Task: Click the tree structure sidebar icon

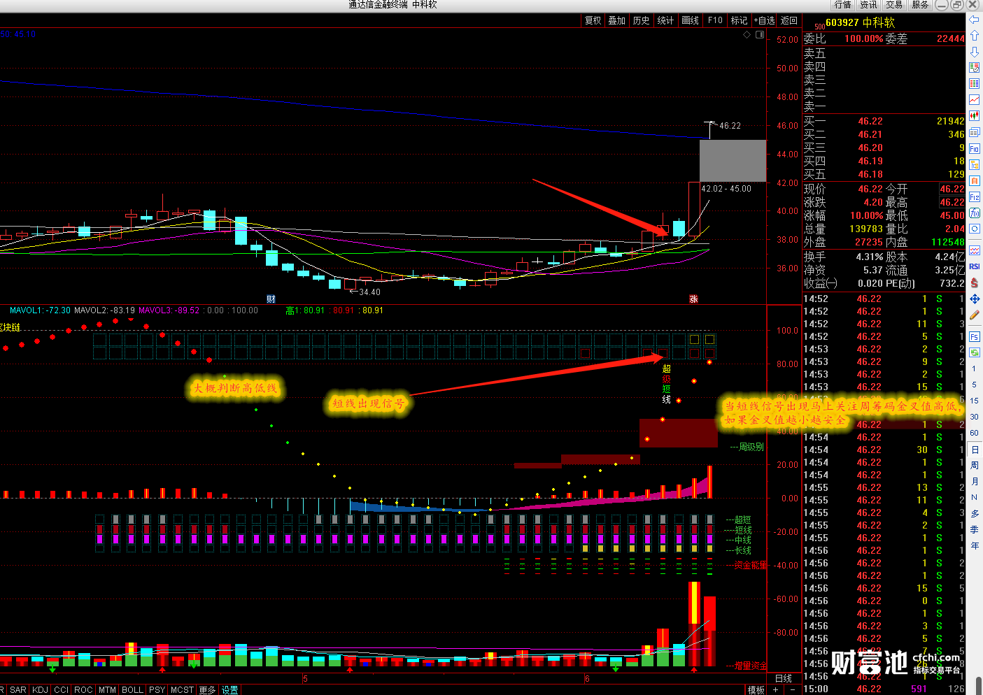Action: [974, 165]
